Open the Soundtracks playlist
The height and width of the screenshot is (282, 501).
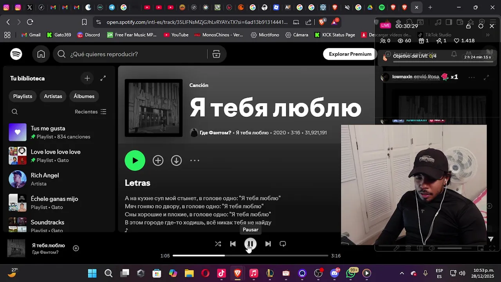[59, 225]
